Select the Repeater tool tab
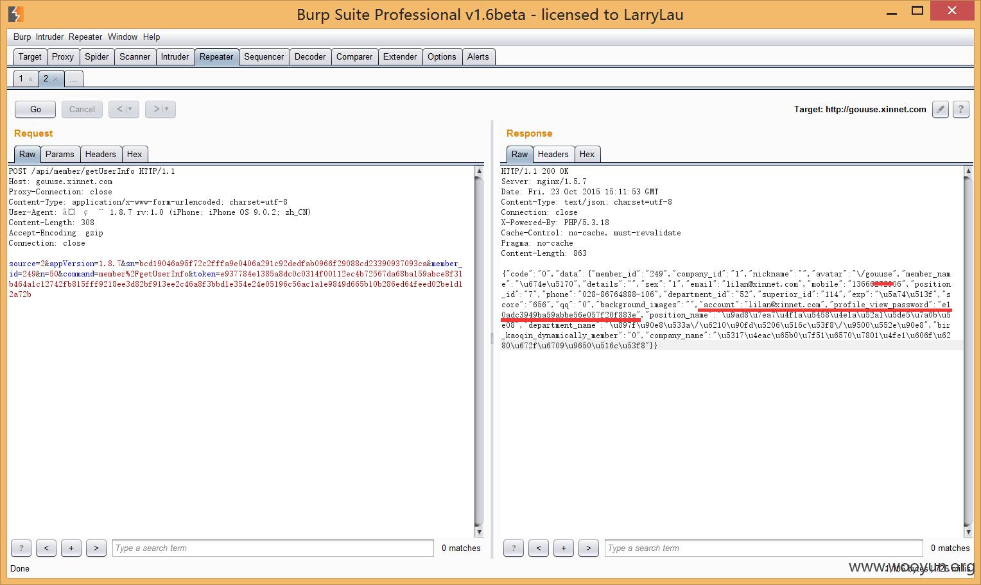The width and height of the screenshot is (981, 585). click(216, 56)
